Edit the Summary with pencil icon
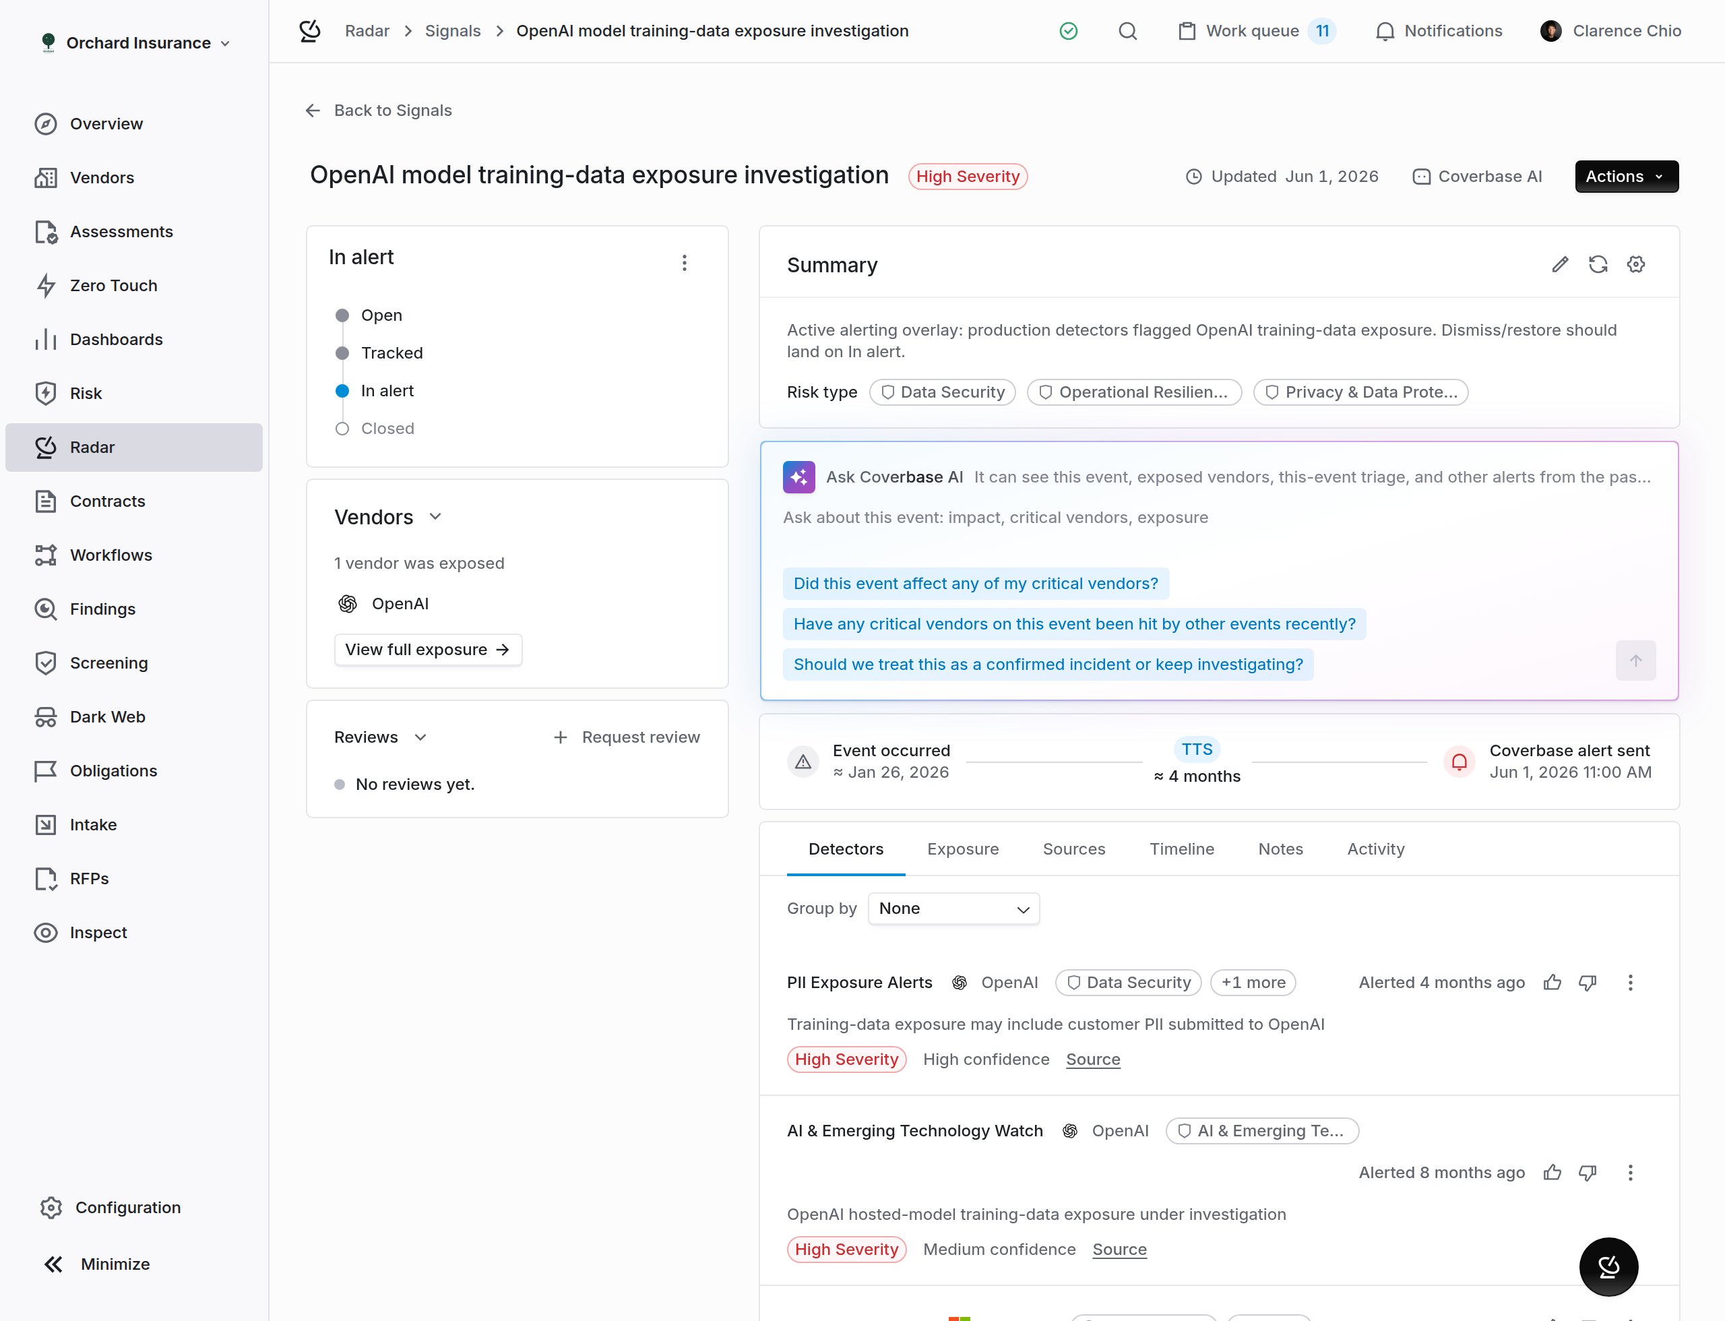The image size is (1725, 1321). (1560, 265)
